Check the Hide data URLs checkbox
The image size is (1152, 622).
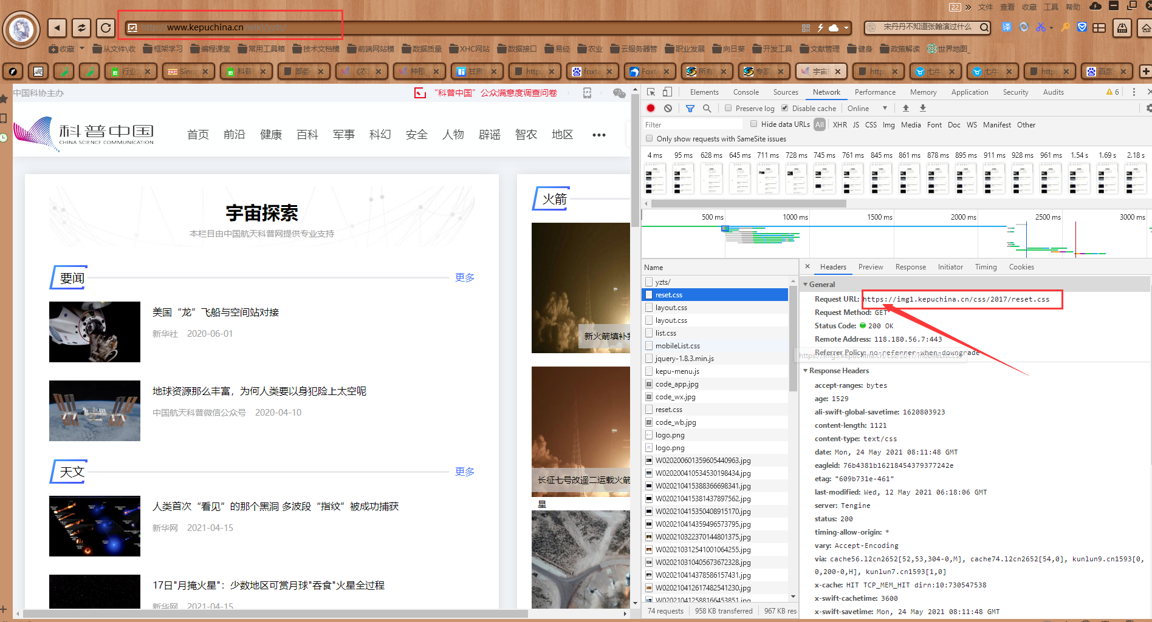click(x=753, y=124)
